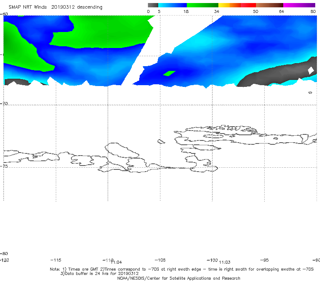Click the longitude label '-115'
Viewport: 320px width, 281px height.
pyautogui.click(x=56, y=260)
